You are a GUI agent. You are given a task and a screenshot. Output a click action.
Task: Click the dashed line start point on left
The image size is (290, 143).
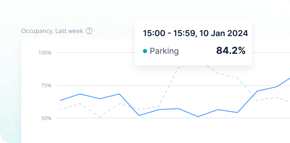point(60,110)
